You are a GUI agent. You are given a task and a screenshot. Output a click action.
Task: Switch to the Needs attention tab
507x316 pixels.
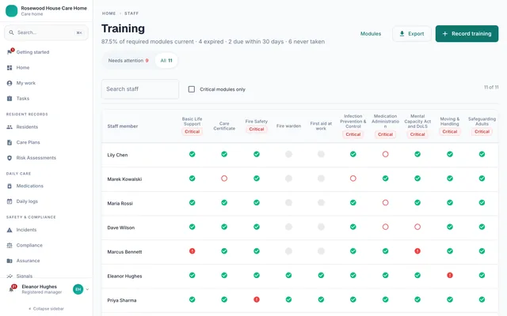point(128,61)
